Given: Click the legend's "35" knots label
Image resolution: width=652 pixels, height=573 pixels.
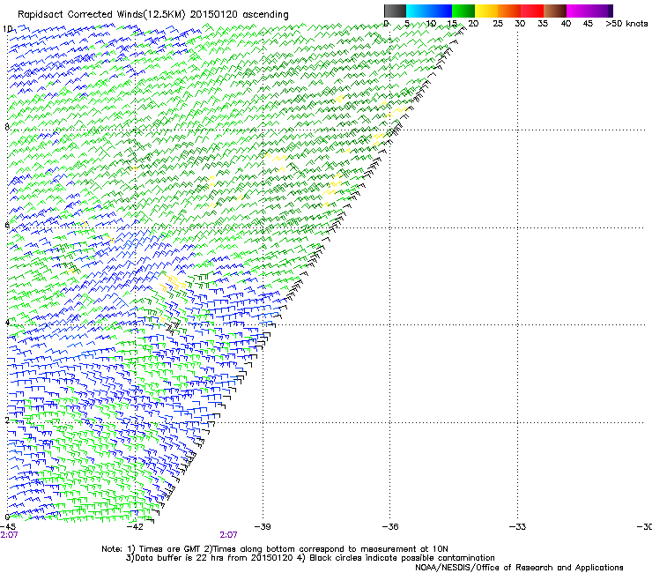Looking at the screenshot, I should click(543, 24).
